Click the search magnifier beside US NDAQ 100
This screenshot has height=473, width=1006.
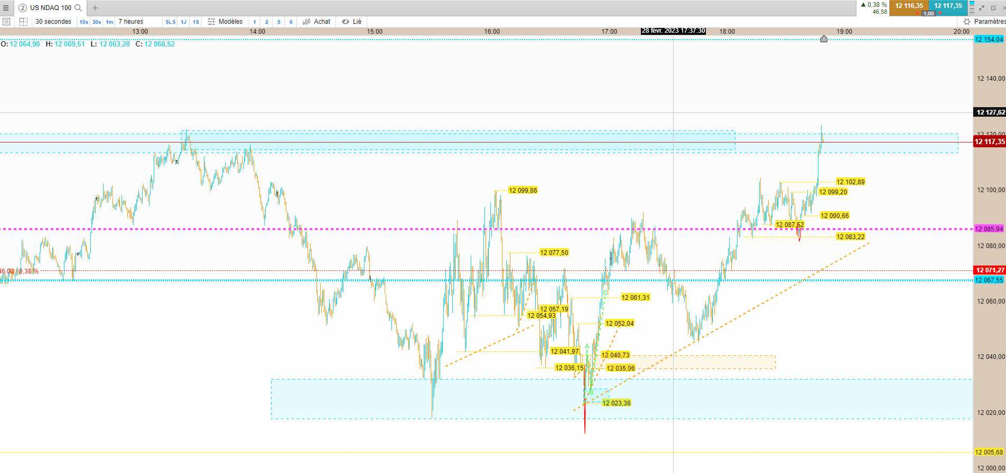pyautogui.click(x=78, y=8)
